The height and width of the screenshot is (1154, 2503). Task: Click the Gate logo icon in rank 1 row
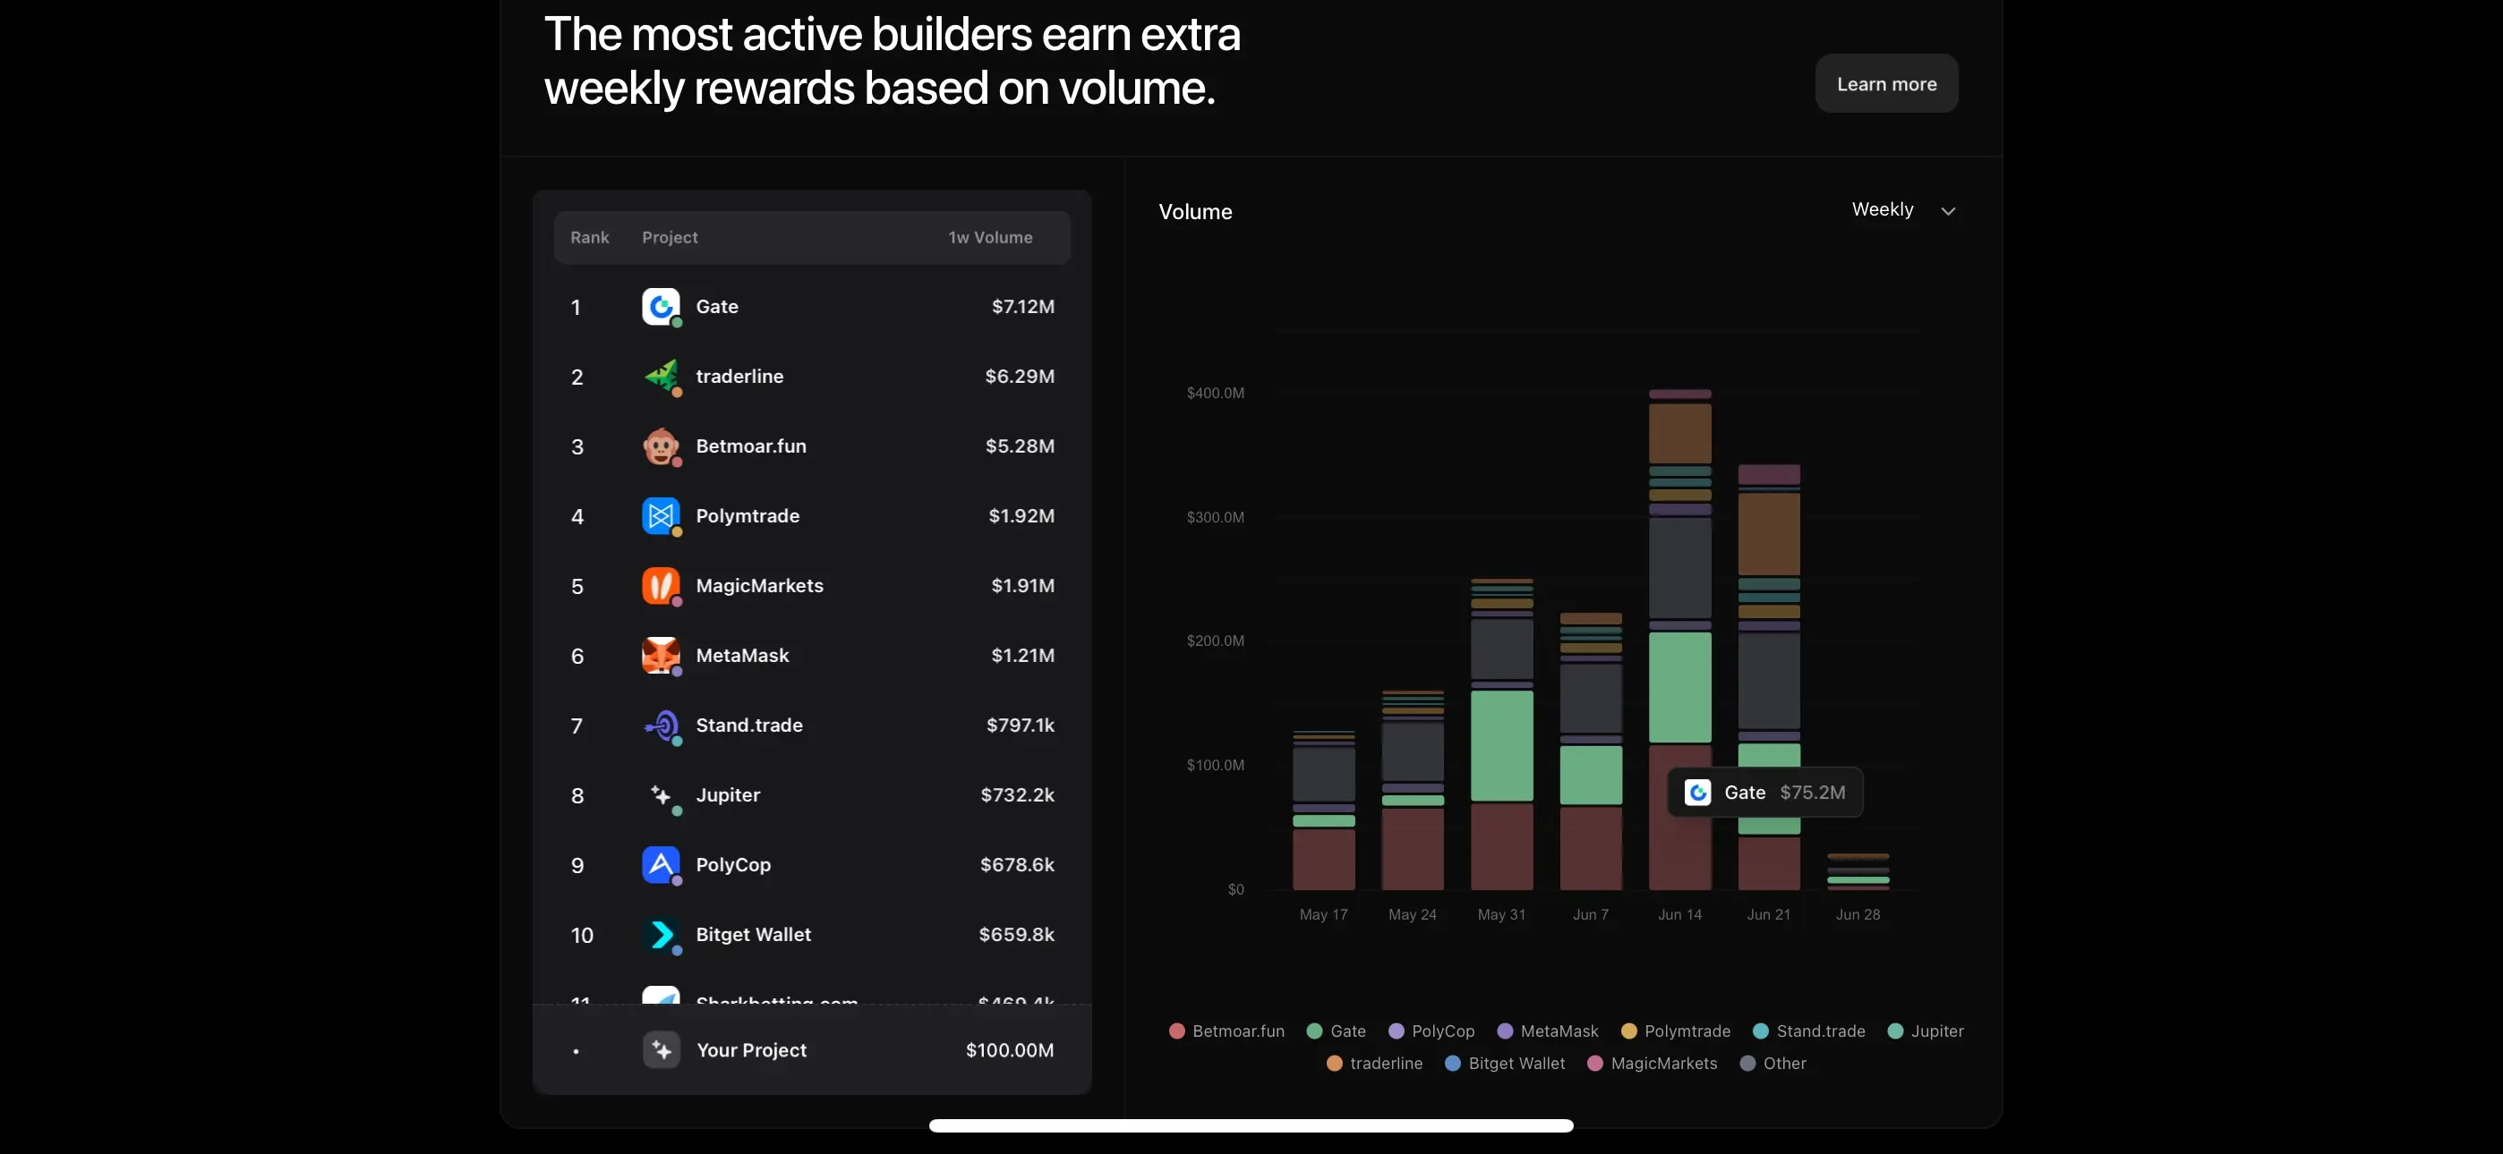click(661, 306)
